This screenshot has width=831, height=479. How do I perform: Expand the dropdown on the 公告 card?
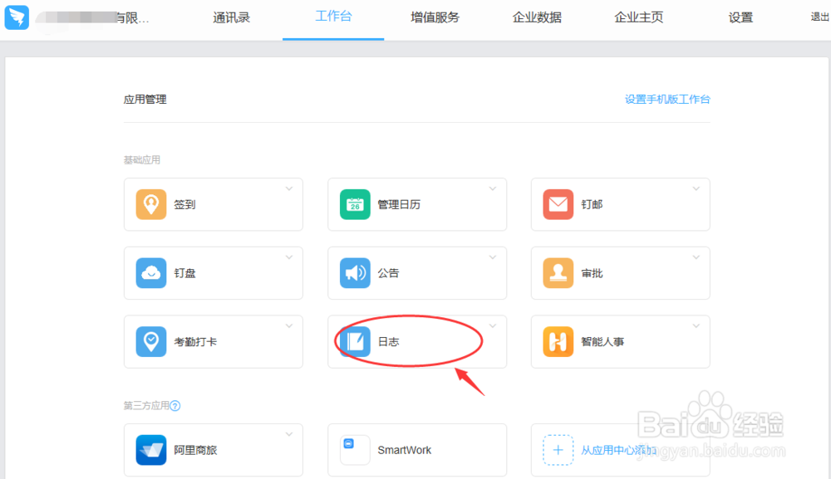tap(493, 256)
